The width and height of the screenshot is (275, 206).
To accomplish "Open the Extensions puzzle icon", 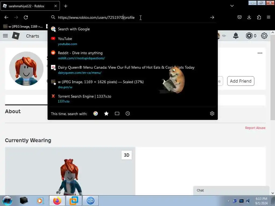I will (259, 17).
